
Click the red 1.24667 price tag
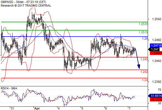[x=156, y=53]
